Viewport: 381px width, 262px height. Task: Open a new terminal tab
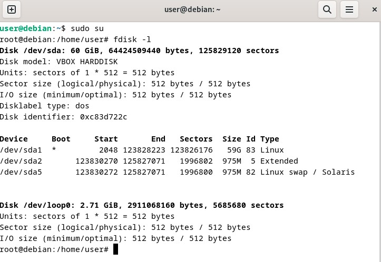coord(12,9)
